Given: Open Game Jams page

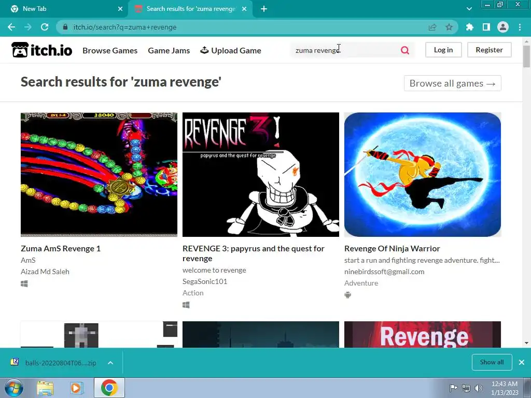Looking at the screenshot, I should tap(169, 50).
